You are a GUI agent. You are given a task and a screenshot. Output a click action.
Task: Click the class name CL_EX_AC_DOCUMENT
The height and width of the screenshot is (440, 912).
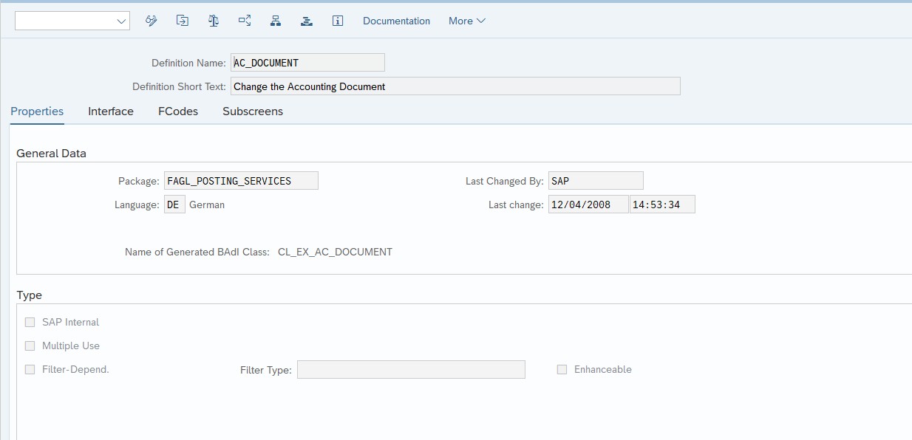click(x=335, y=252)
